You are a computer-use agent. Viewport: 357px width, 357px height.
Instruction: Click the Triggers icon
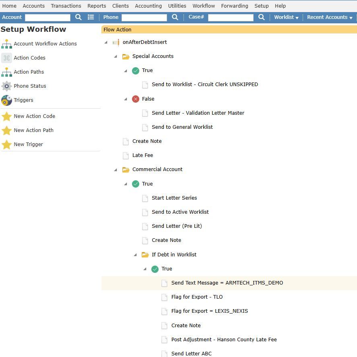point(7,100)
